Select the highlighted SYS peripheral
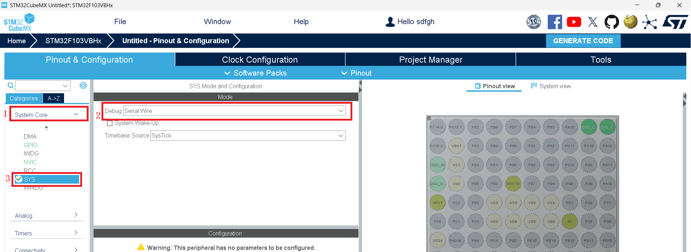691x252 pixels. (47, 179)
